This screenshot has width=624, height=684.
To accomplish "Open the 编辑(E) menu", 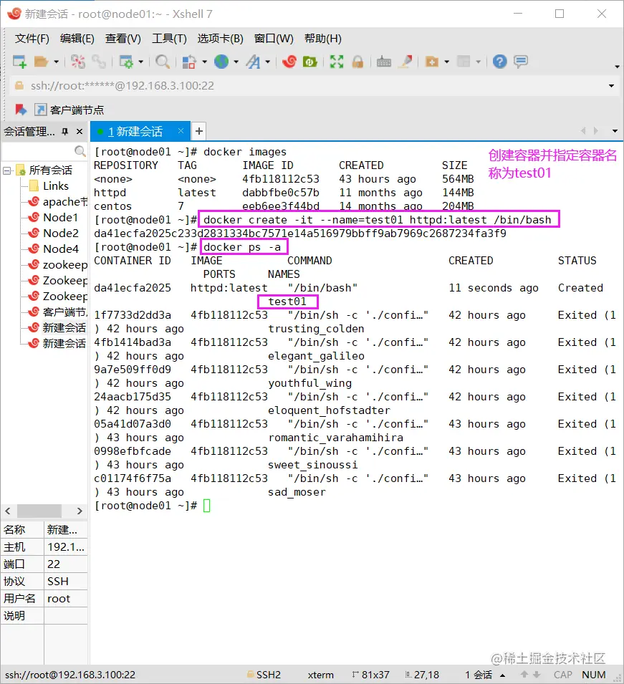I will point(77,39).
